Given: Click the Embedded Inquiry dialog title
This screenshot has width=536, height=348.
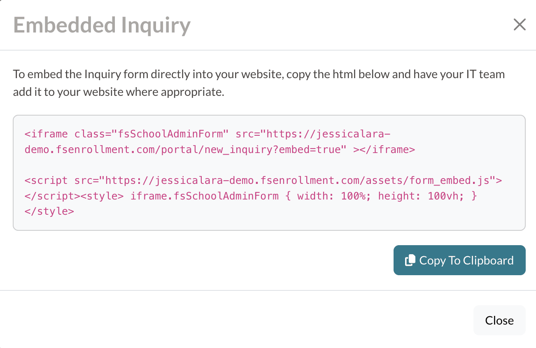Looking at the screenshot, I should click(102, 25).
